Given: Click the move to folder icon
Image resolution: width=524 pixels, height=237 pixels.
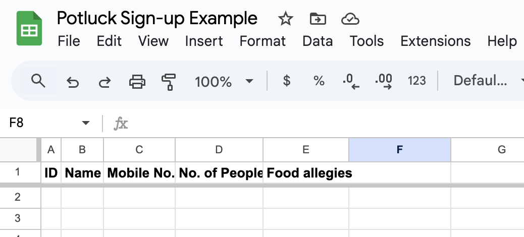Looking at the screenshot, I should [x=318, y=19].
